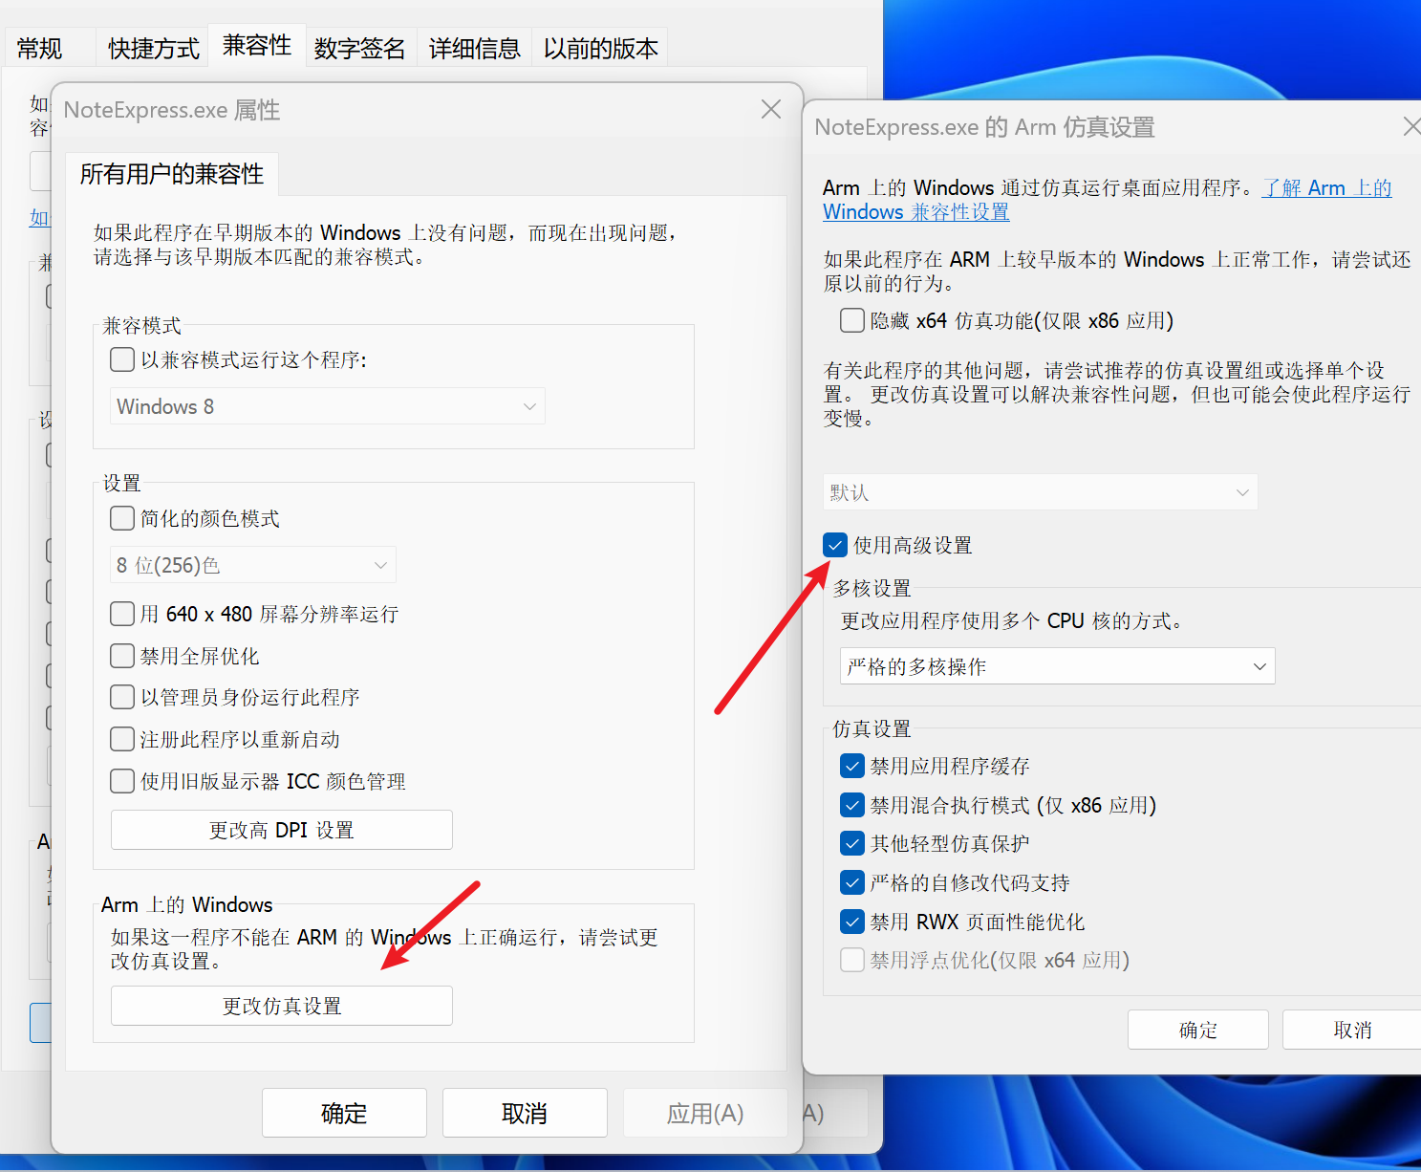Uncheck 禁用混合执行模式 (仅 x86 应用)
This screenshot has height=1172, width=1421.
coord(852,805)
